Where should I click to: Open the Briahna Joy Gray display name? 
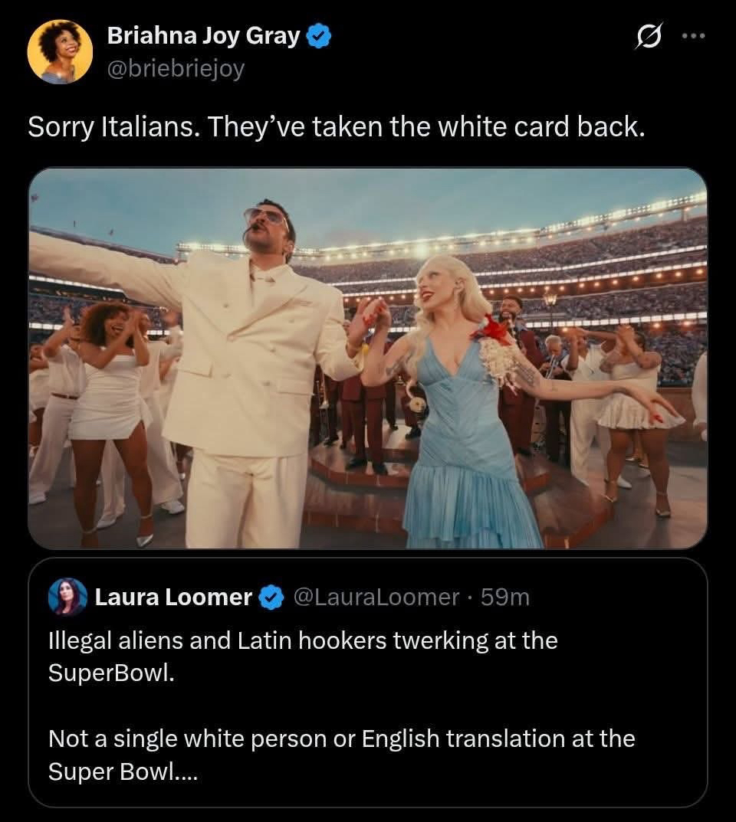coord(203,36)
